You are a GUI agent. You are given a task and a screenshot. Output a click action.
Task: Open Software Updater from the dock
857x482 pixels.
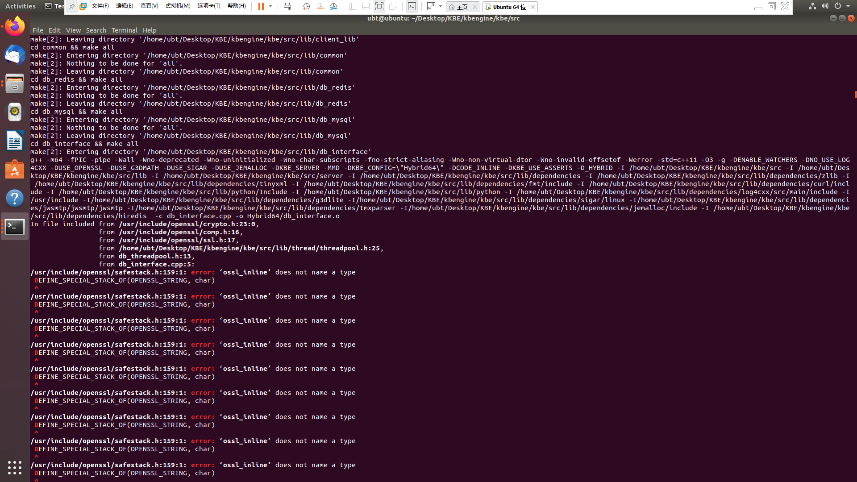[15, 170]
